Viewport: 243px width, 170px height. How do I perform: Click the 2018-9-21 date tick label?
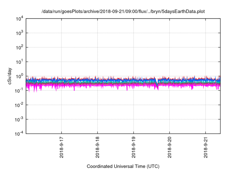click(x=206, y=147)
